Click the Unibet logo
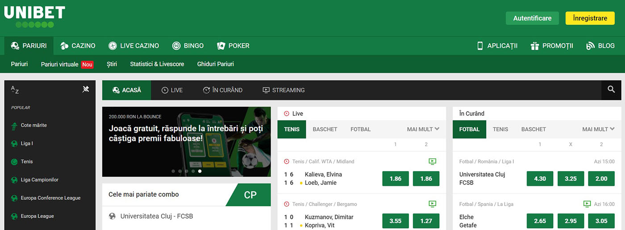 [x=35, y=17]
